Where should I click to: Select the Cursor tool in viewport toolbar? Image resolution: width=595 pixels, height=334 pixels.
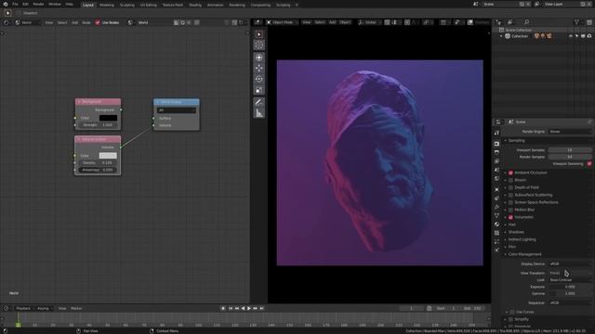[259, 45]
